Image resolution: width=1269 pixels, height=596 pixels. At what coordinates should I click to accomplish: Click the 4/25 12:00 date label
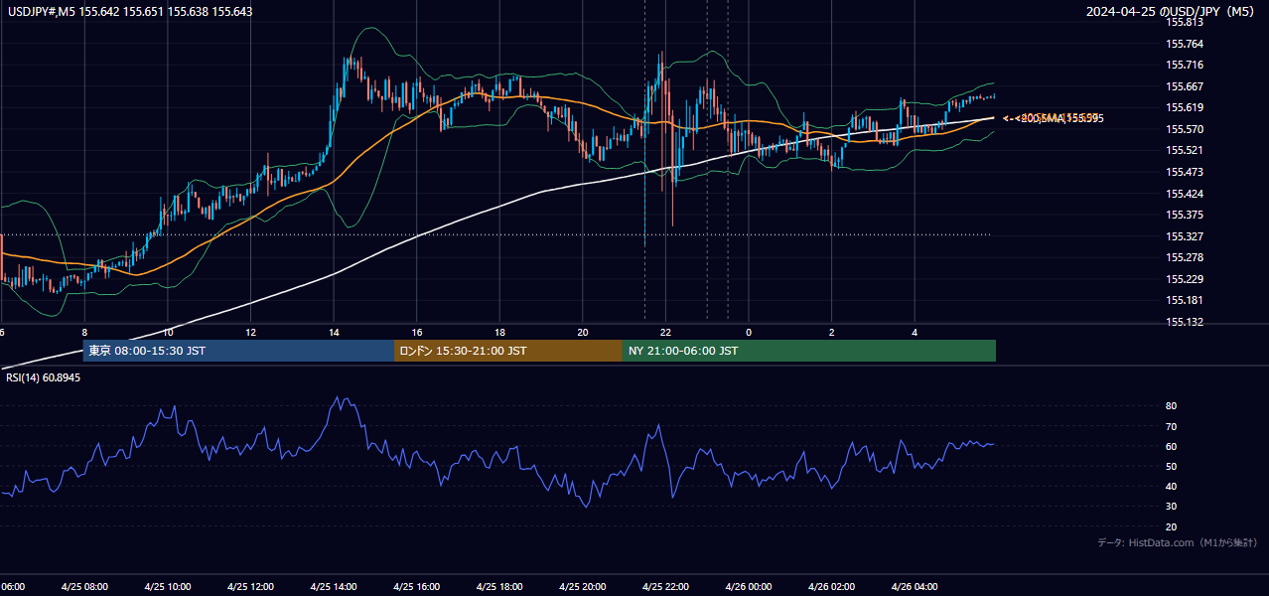coord(250,586)
